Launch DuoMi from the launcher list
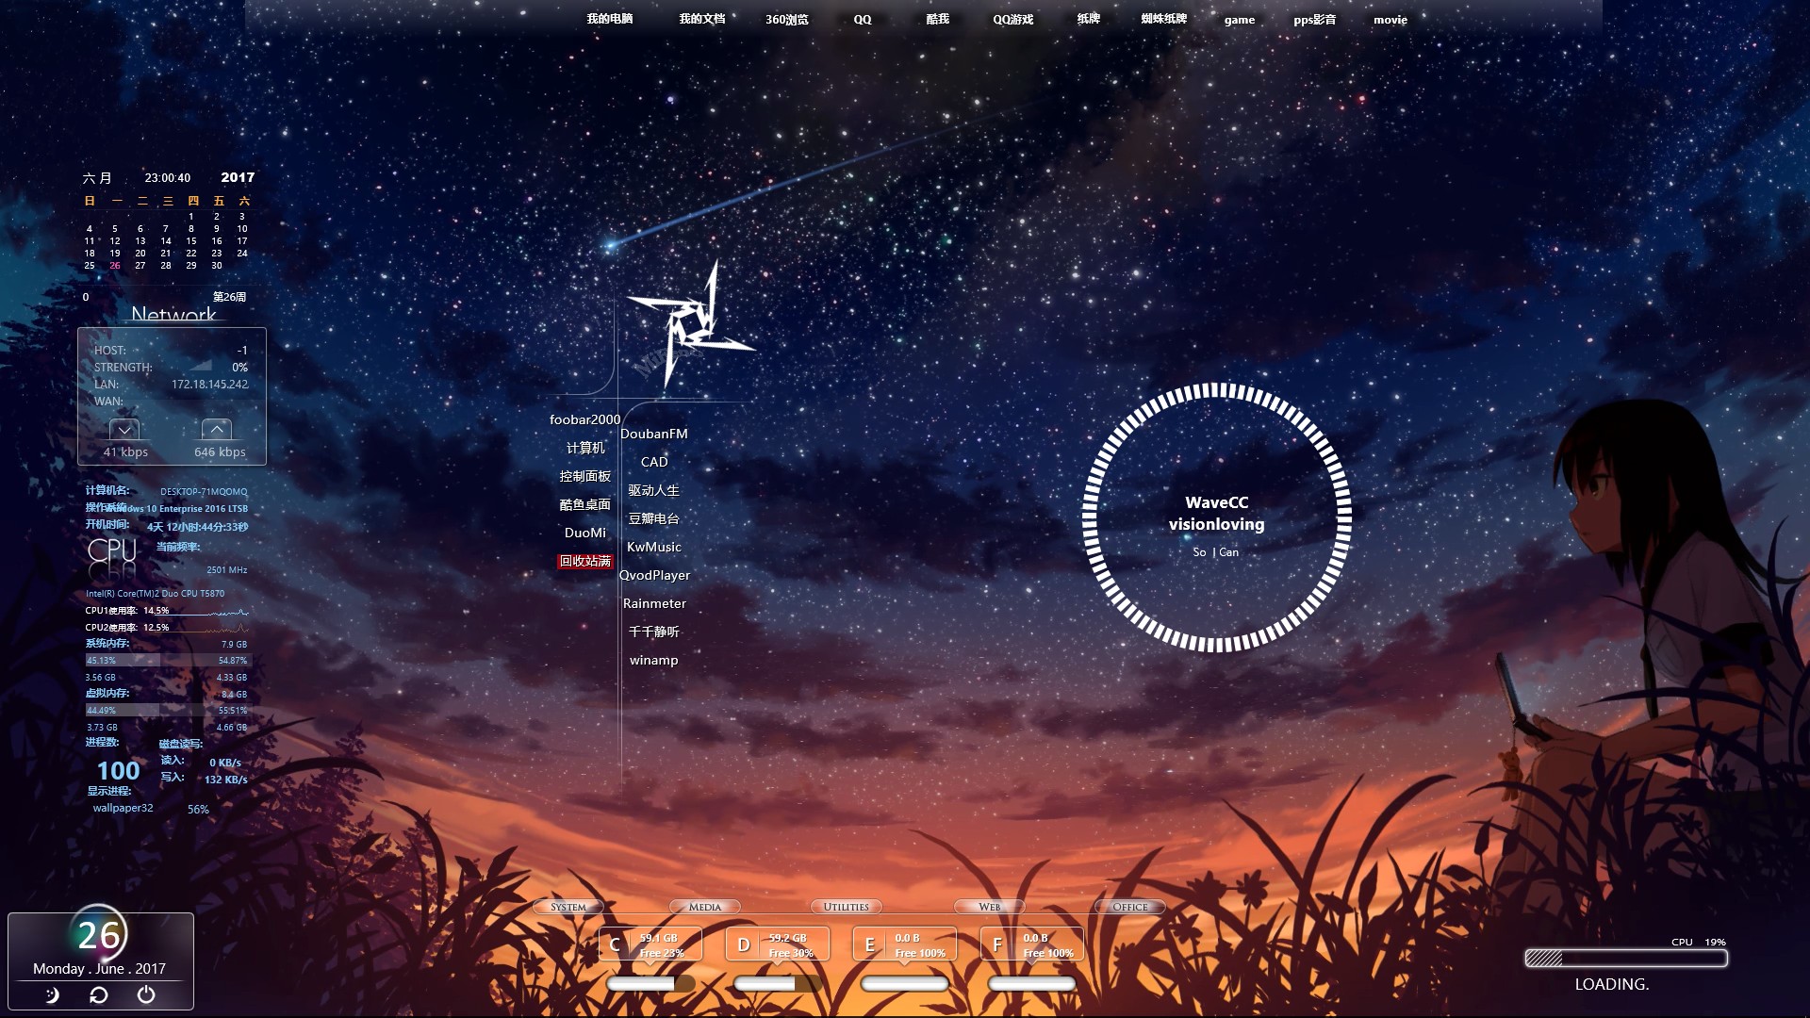The width and height of the screenshot is (1810, 1018). (x=585, y=533)
